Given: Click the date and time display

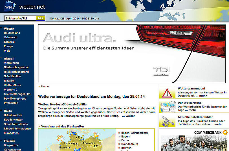Looking at the screenshot, I should tap(75, 19).
